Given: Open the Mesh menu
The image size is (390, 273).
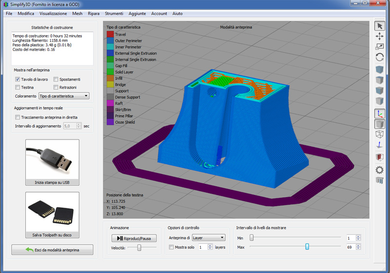Looking at the screenshot, I should click(x=78, y=14).
